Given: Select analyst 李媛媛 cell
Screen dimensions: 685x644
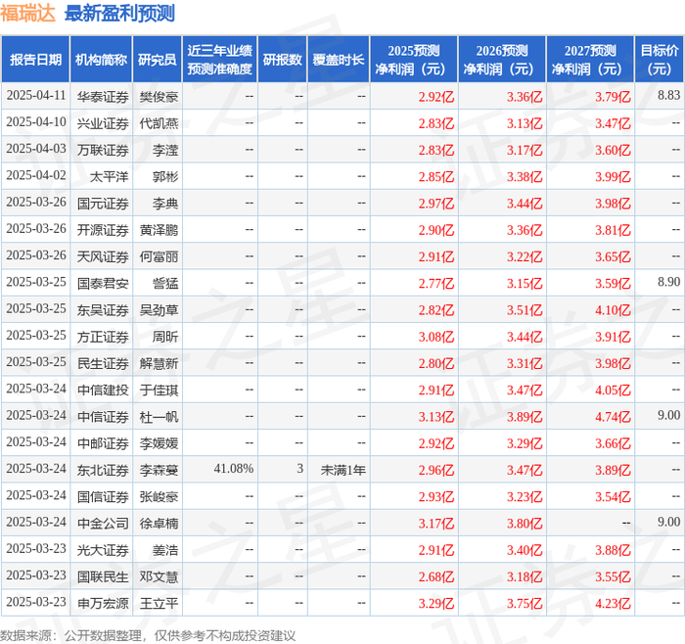Looking at the screenshot, I should click(x=159, y=443).
